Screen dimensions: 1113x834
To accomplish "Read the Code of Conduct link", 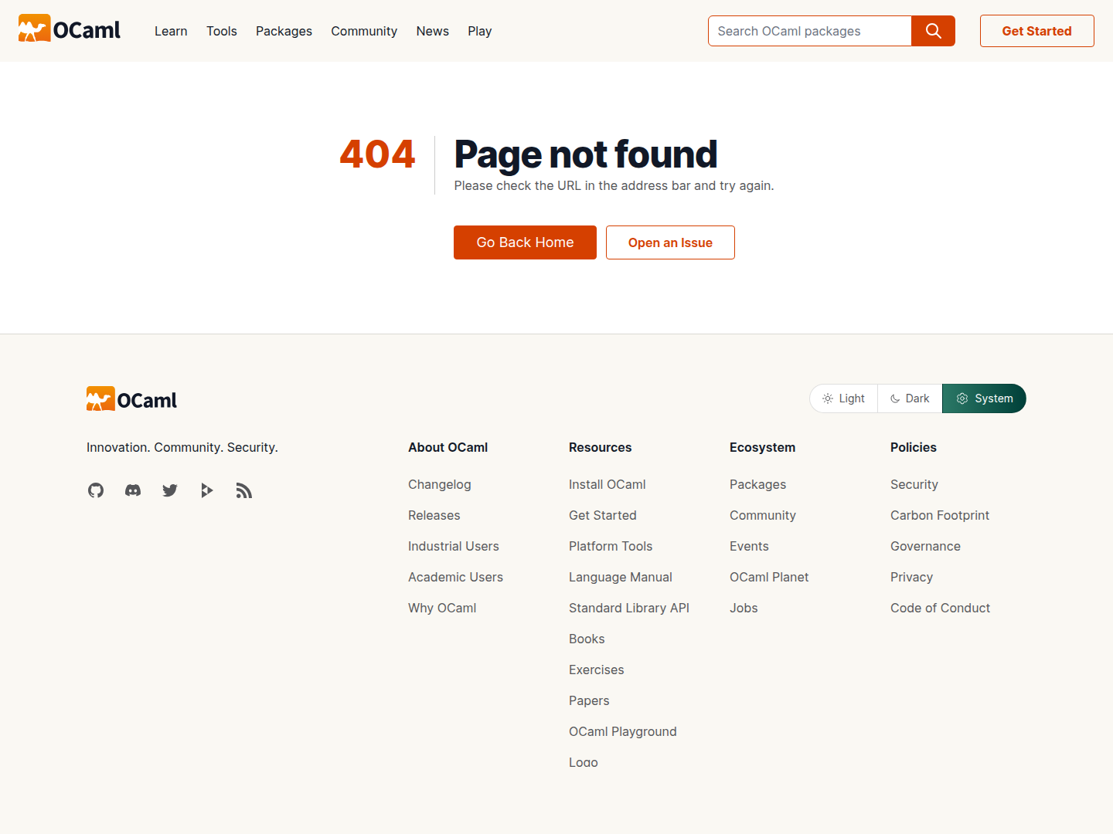I will 940,608.
